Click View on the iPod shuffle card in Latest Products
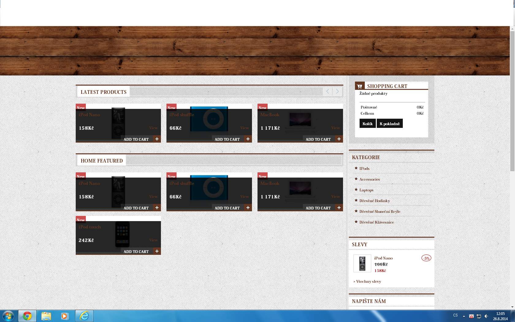Image resolution: width=515 pixels, height=322 pixels. tap(245, 128)
